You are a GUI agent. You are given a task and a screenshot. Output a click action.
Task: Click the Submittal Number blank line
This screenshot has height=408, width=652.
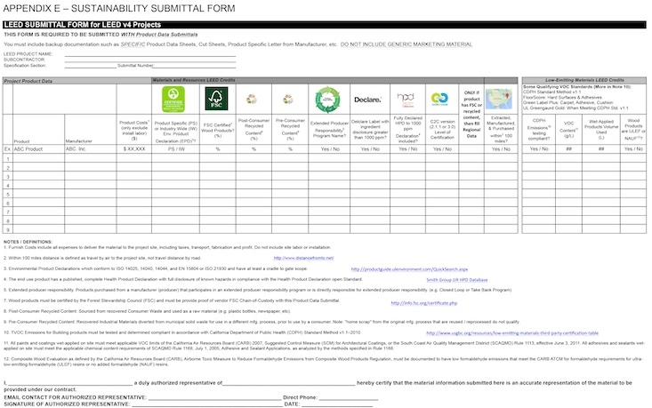tap(195, 66)
